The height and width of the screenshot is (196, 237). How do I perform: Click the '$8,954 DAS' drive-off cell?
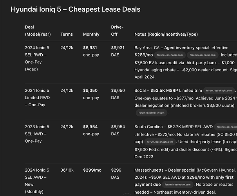pyautogui.click(x=118, y=131)
